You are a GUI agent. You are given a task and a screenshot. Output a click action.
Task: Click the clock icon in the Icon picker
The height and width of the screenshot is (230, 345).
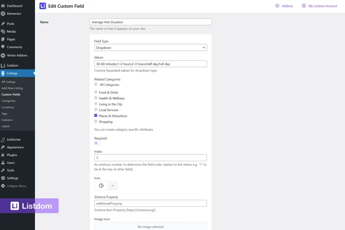pos(101,186)
